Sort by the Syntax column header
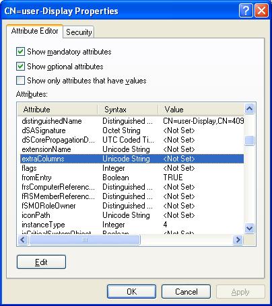This screenshot has width=272, height=306. click(128, 110)
